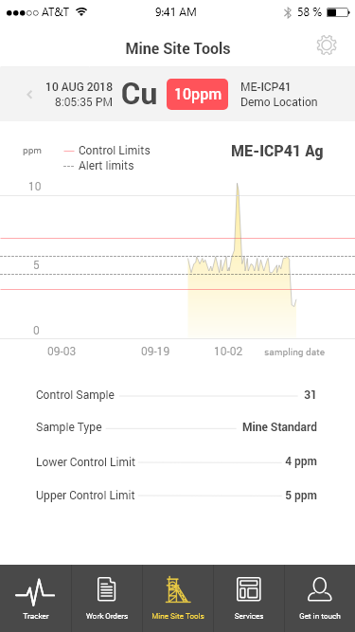Image resolution: width=355 pixels, height=632 pixels.
Task: Switch to the Work Orders tab label
Action: click(x=107, y=616)
